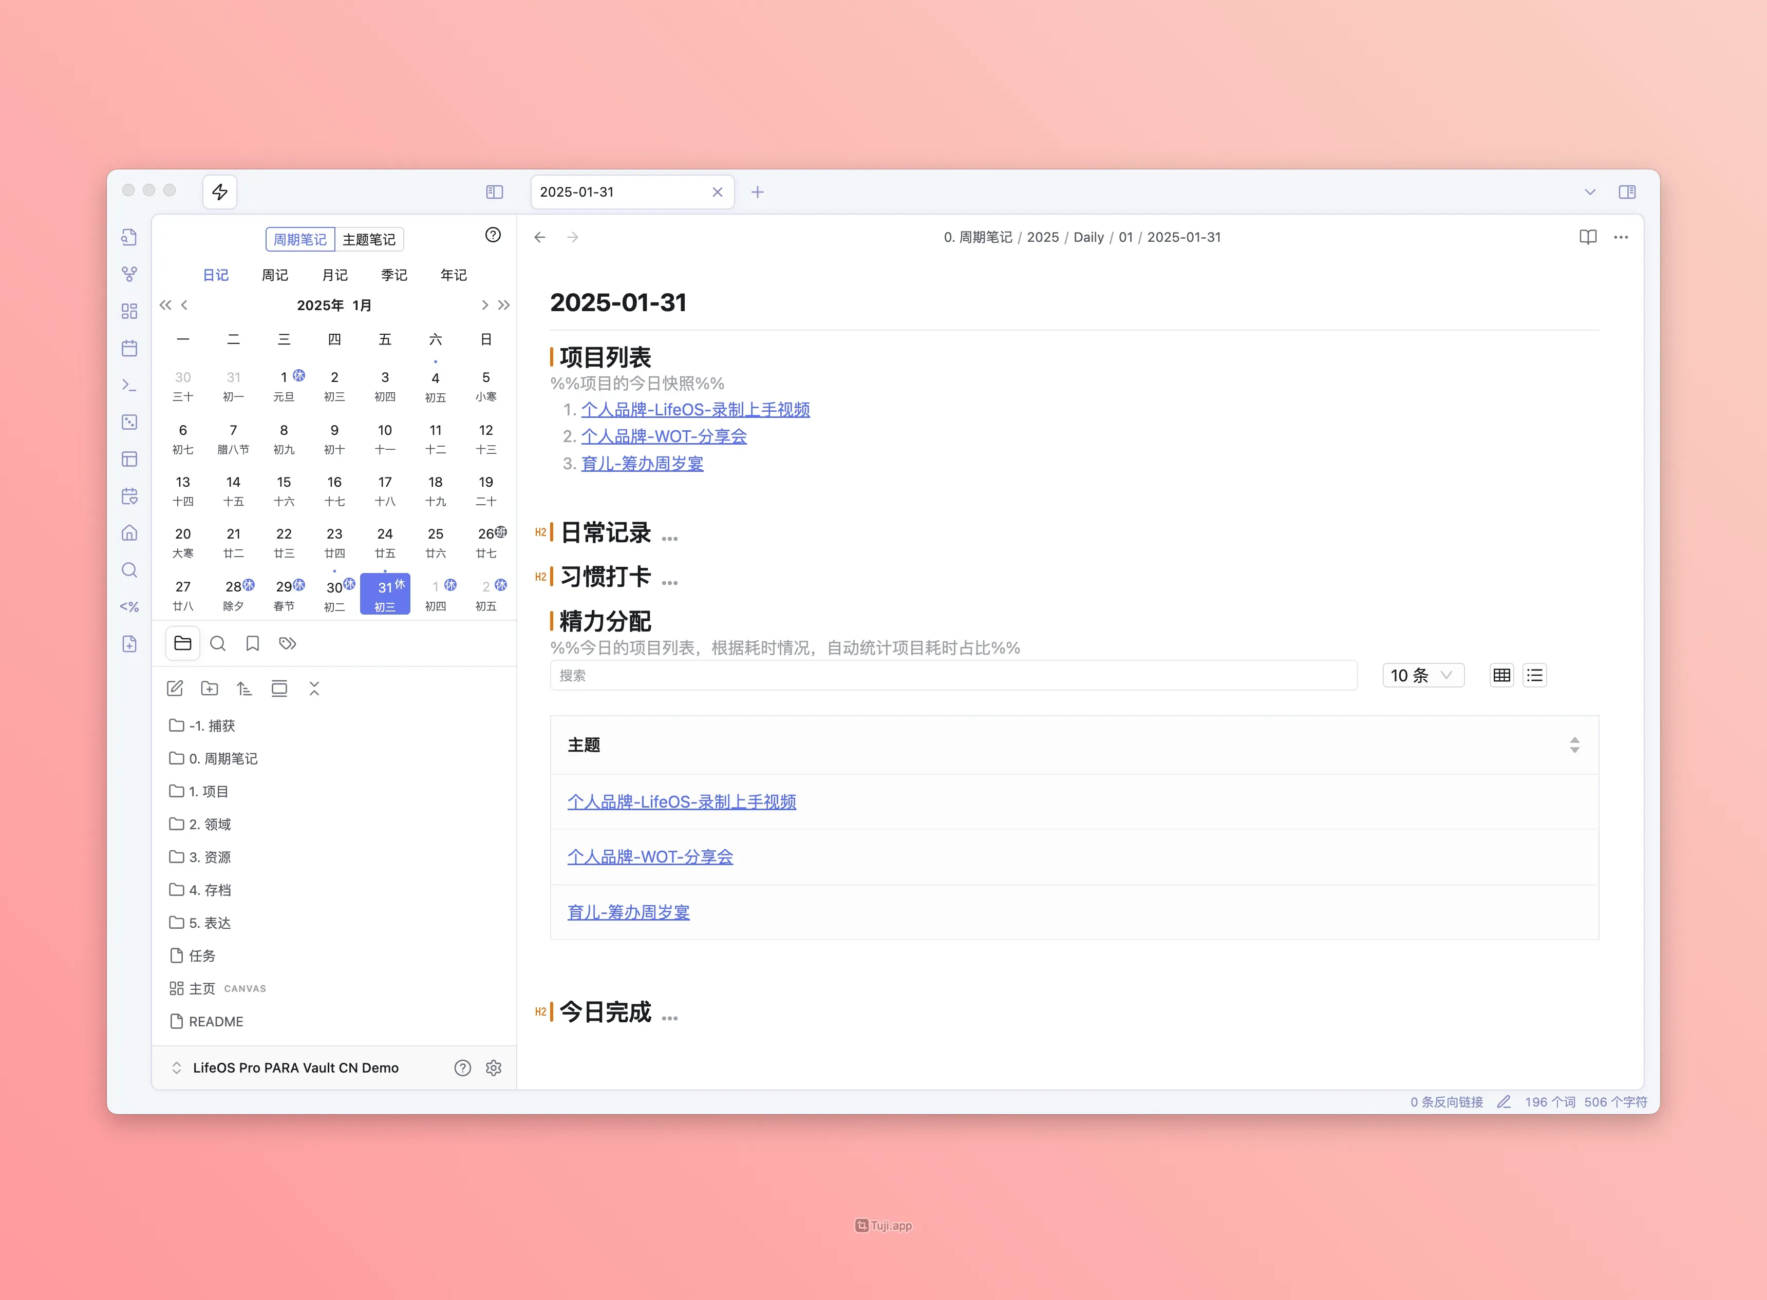
Task: Click the 搜索 input field
Action: pyautogui.click(x=952, y=675)
